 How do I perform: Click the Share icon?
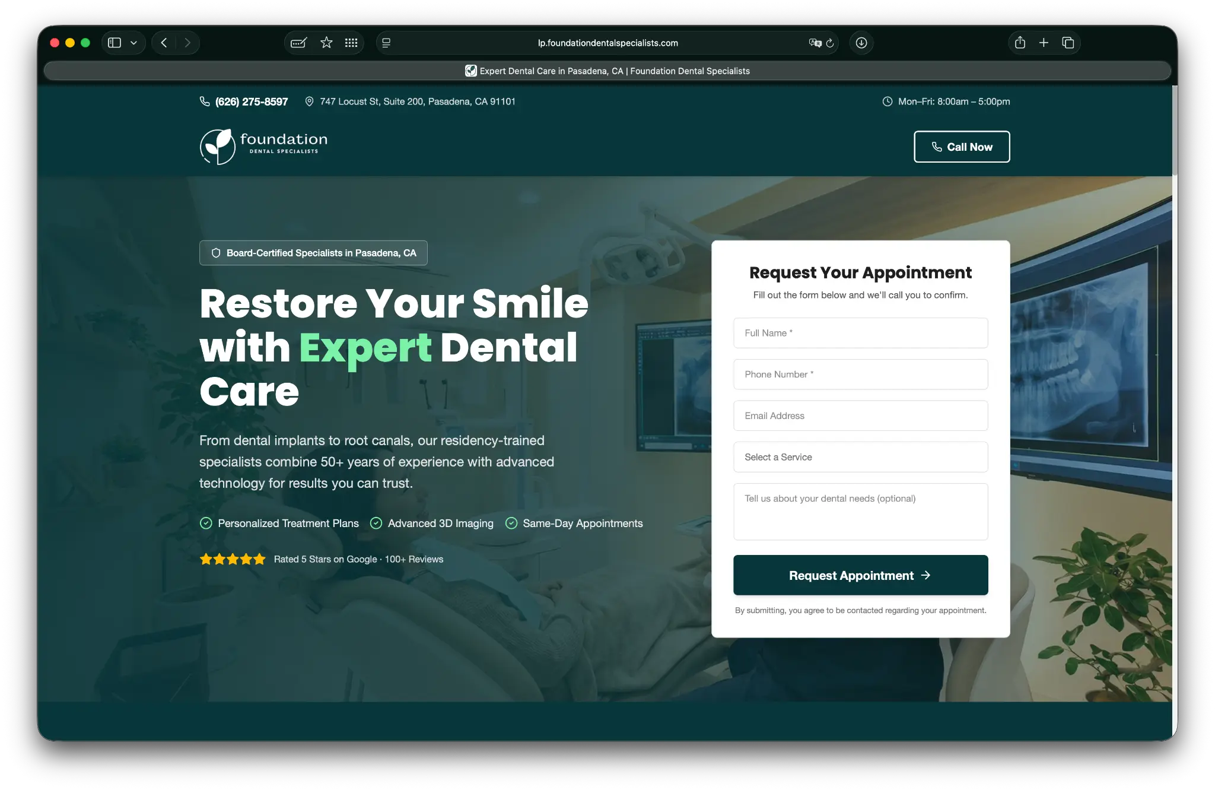pyautogui.click(x=1020, y=42)
